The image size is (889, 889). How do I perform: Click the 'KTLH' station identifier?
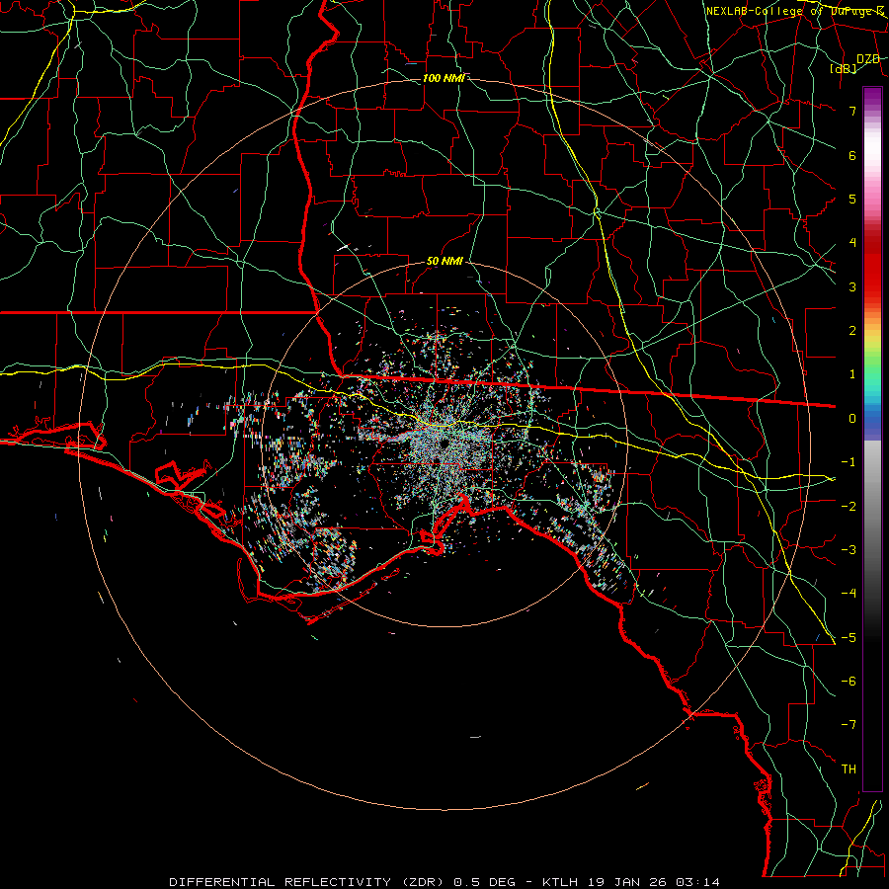tap(561, 882)
